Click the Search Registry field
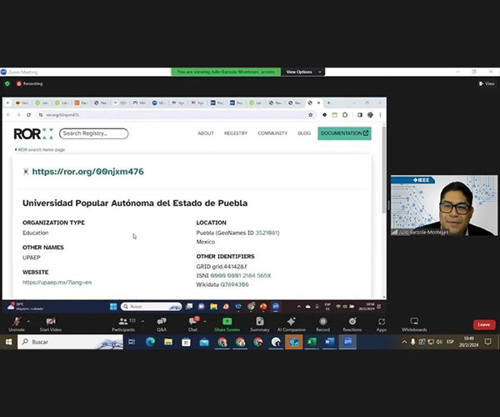Image resolution: width=500 pixels, height=417 pixels. pyautogui.click(x=93, y=133)
